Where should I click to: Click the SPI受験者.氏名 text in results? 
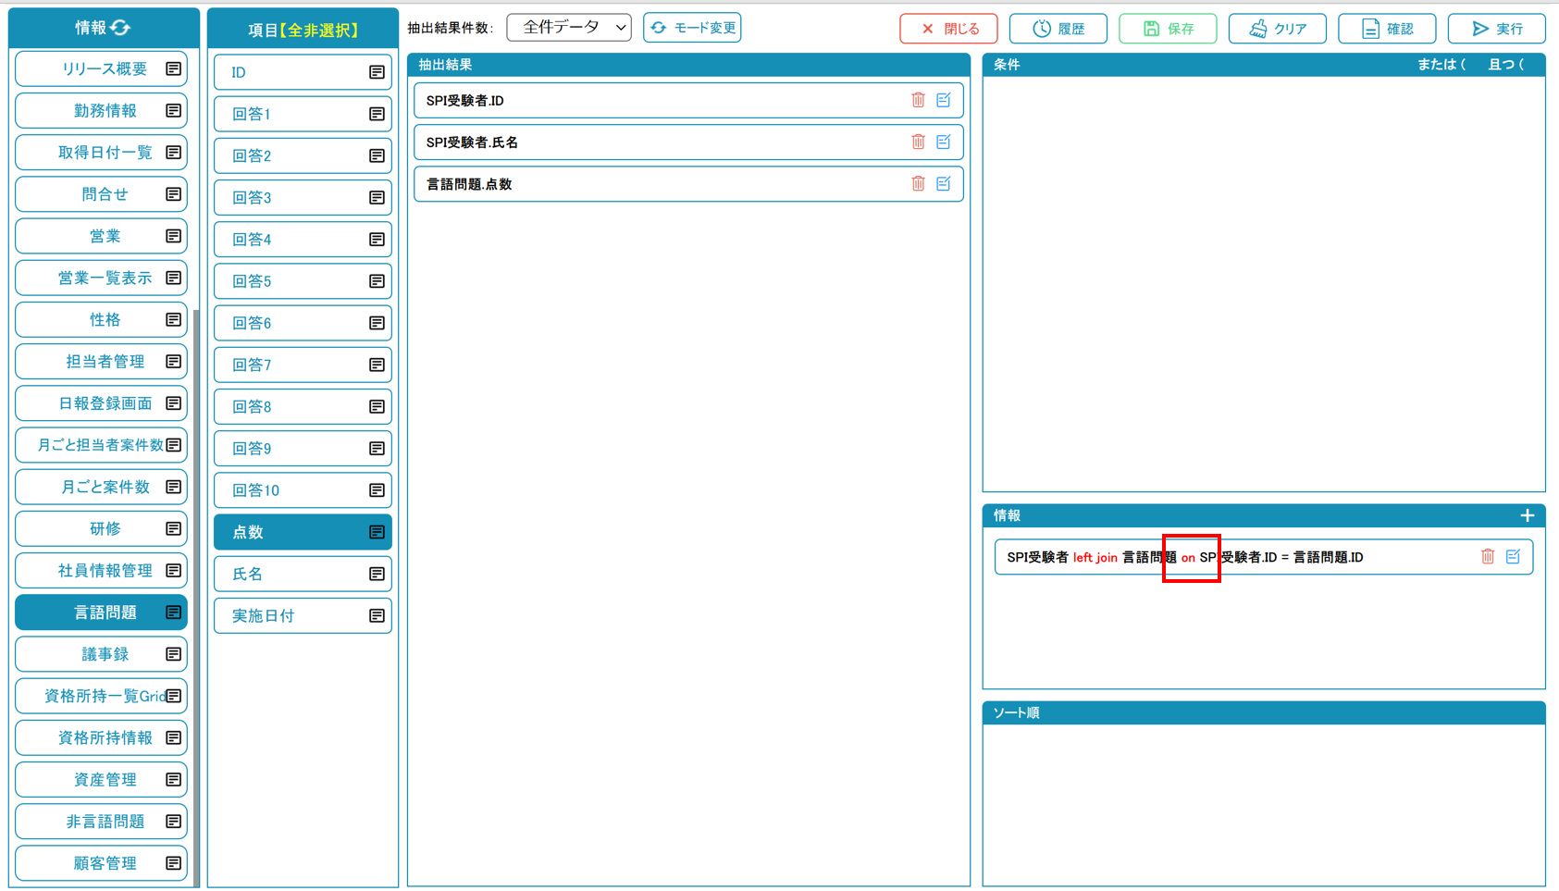click(472, 142)
